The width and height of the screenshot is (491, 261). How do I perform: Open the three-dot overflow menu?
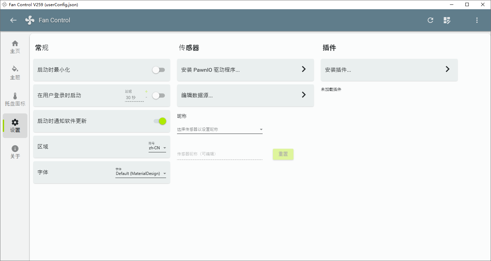coord(477,20)
